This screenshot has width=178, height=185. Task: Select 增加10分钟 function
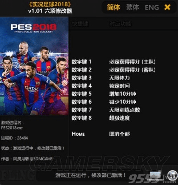coord(122,94)
